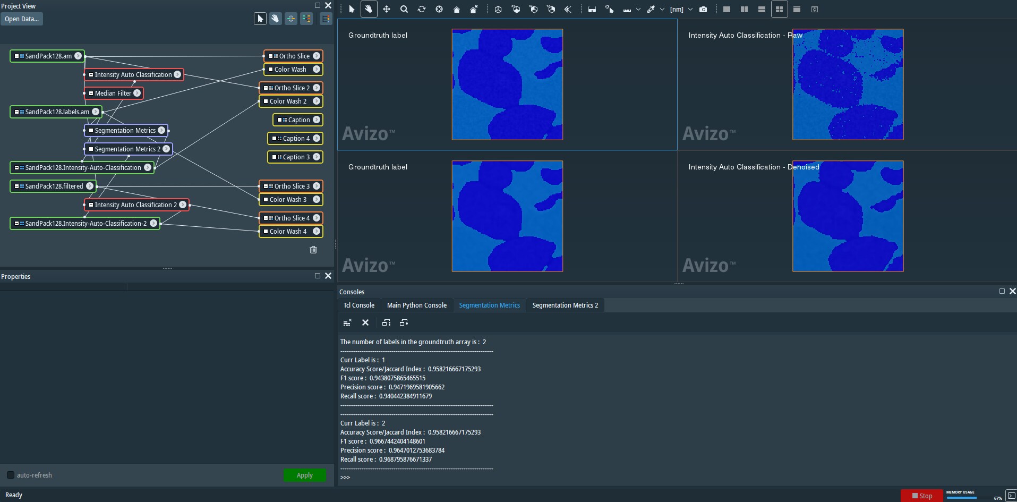Switch to the XY axis view

point(516,9)
